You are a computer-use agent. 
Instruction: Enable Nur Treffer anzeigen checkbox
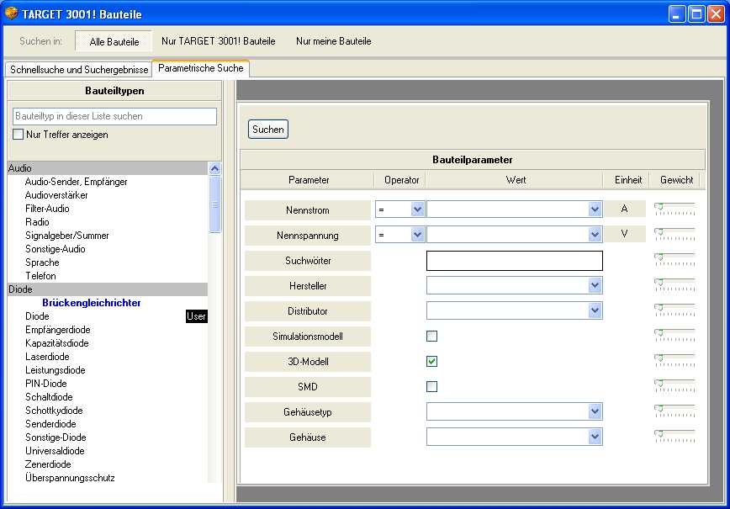pyautogui.click(x=19, y=135)
